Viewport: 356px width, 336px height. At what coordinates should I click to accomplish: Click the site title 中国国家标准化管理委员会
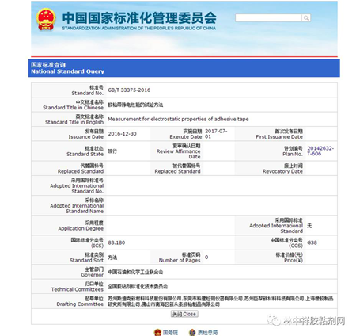[x=139, y=18]
